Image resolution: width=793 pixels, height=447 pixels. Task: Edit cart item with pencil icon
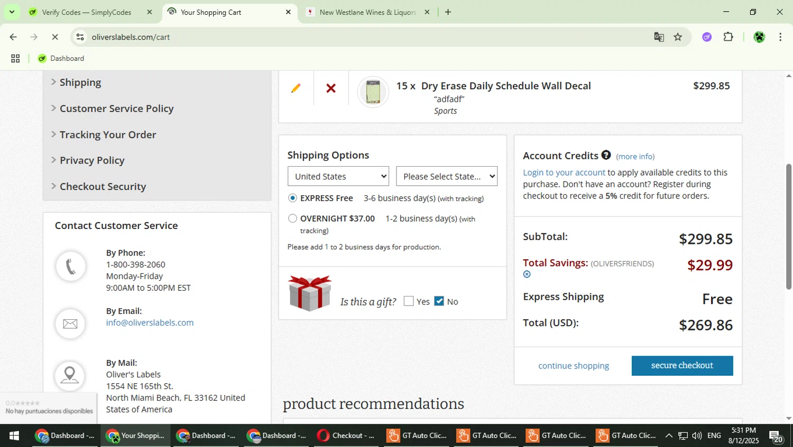296,88
